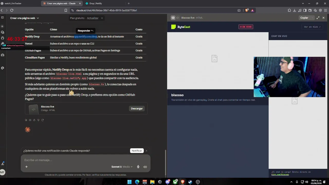Open the download apps icon in Claude sidebar
This screenshot has height=185, width=329.
[x=3, y=163]
